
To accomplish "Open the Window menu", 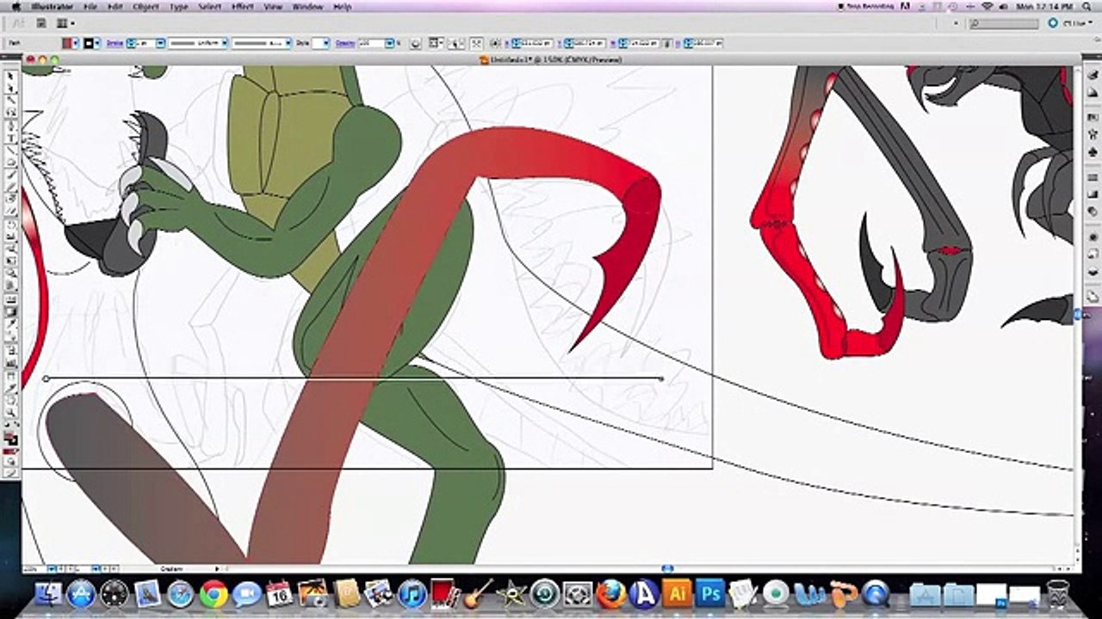I will 307,7.
